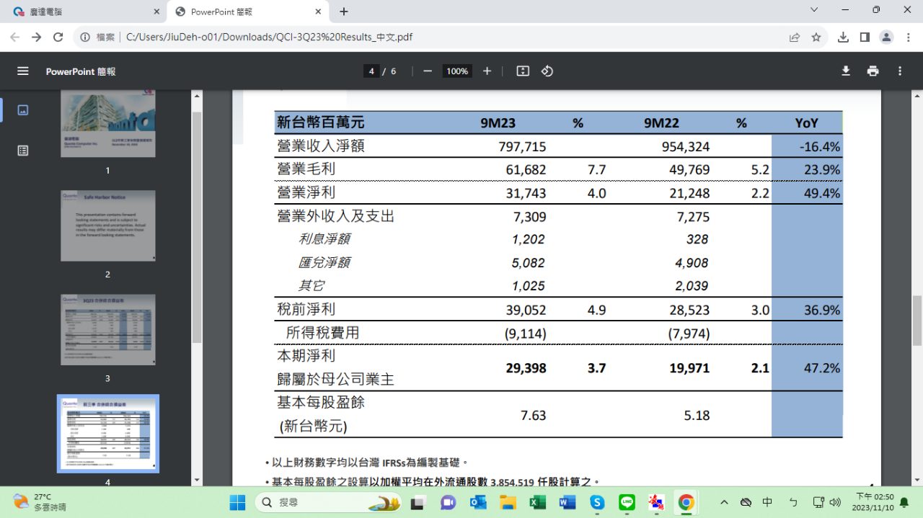Reload the current page
This screenshot has height=518, width=923.
pyautogui.click(x=58, y=37)
